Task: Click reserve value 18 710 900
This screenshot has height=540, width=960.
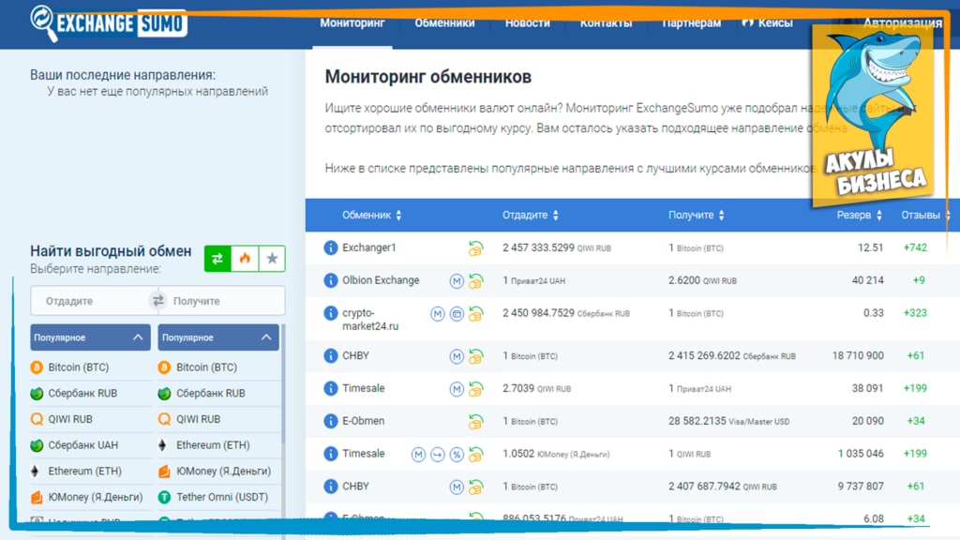Action: pos(858,355)
